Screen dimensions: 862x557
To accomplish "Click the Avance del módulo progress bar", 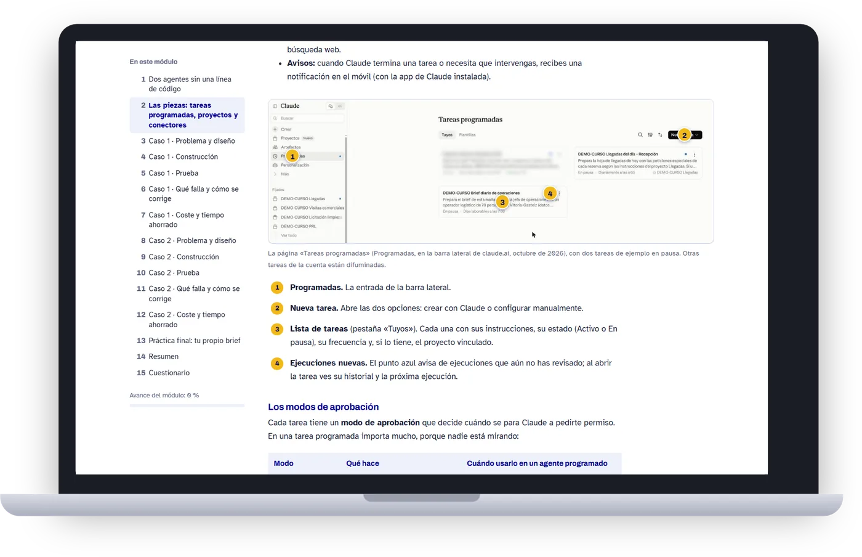I will [187, 405].
